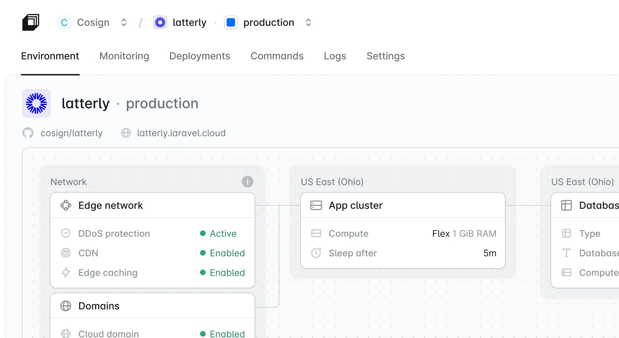Visit the latterly.laravel.cloud domain link

point(181,133)
